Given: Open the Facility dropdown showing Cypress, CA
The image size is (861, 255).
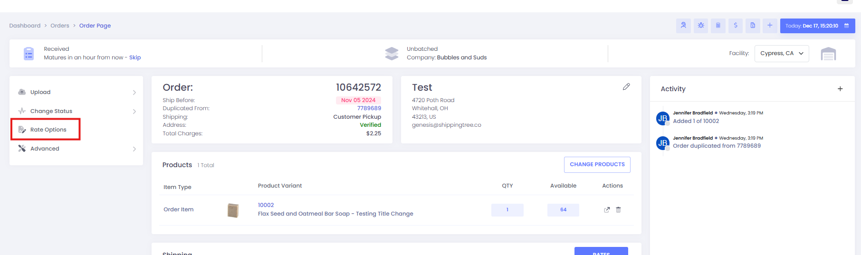Looking at the screenshot, I should click(781, 54).
